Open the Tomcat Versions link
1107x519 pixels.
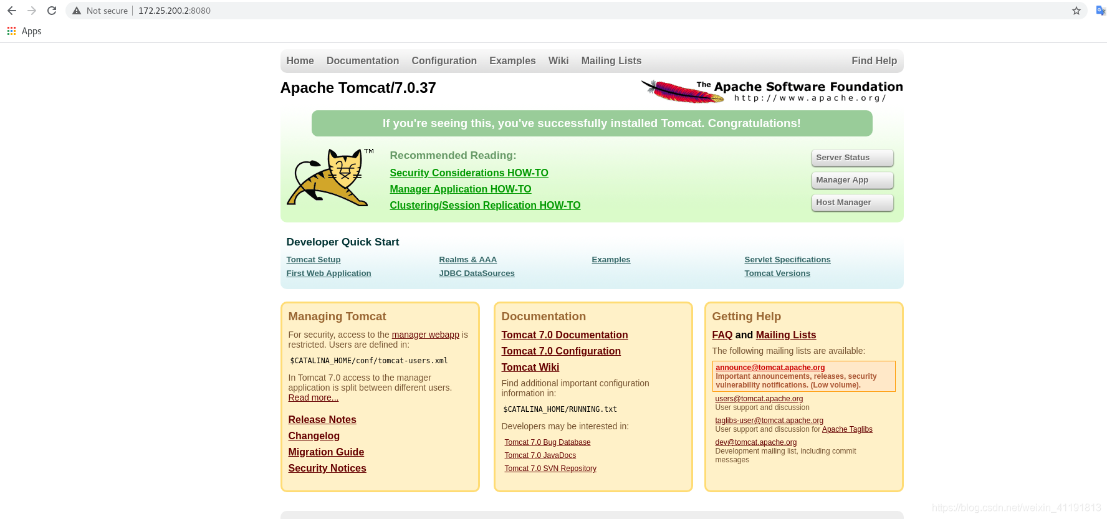tap(777, 273)
